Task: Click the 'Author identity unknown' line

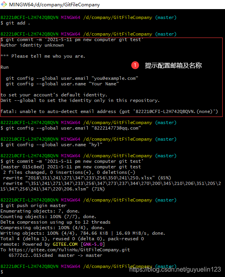Action: (x=32, y=45)
